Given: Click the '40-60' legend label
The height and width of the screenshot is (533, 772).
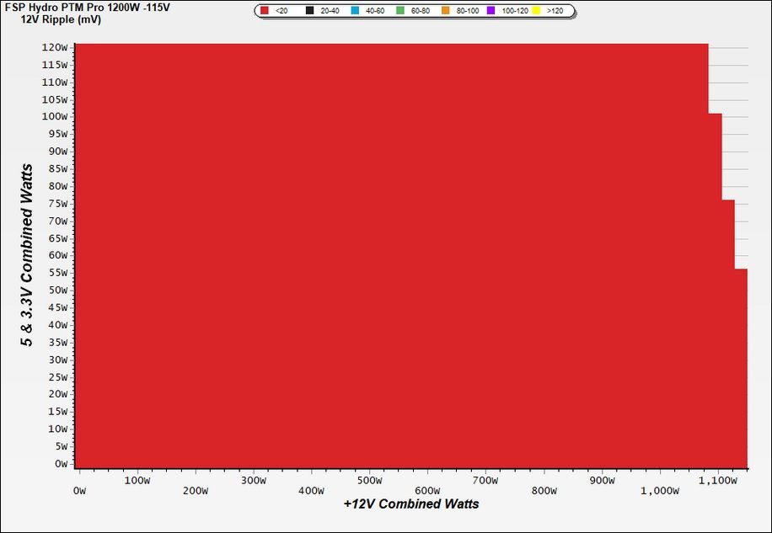Looking at the screenshot, I should (375, 11).
